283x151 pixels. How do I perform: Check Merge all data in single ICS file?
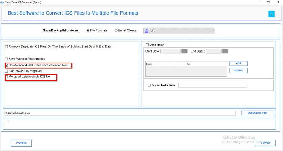pos(6,77)
